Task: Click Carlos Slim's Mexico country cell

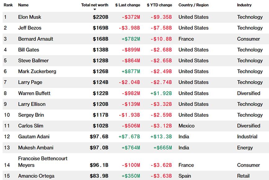Action: pyautogui.click(x=187, y=126)
